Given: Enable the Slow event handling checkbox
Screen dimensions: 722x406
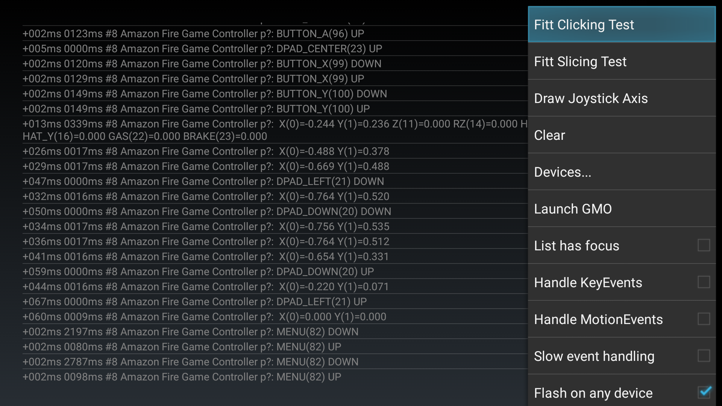Looking at the screenshot, I should click(703, 356).
